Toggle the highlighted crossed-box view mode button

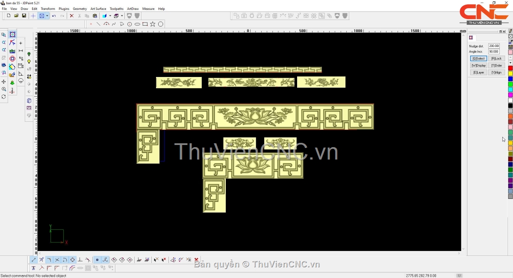(42, 16)
